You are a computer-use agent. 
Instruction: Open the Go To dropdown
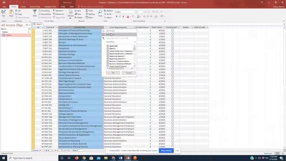coord(108,14)
